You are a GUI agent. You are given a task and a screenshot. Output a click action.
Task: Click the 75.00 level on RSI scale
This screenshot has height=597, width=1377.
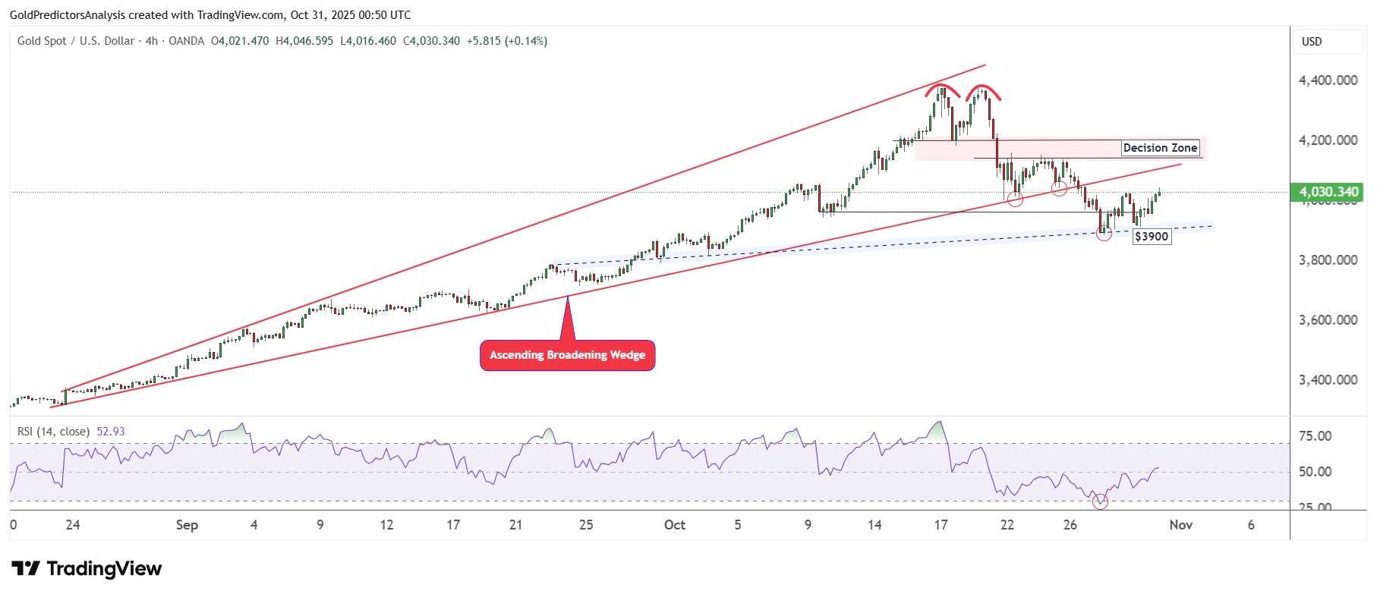1315,436
